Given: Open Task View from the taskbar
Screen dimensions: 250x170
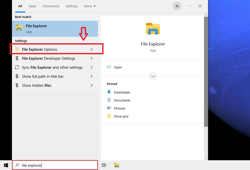Looking at the screenshot, I should (104, 165).
